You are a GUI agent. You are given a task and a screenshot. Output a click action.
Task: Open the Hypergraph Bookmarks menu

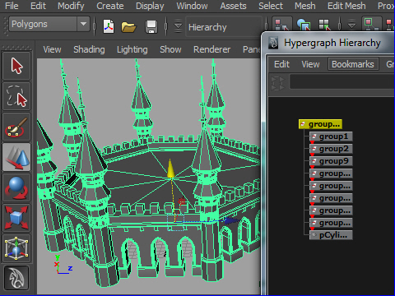(353, 64)
